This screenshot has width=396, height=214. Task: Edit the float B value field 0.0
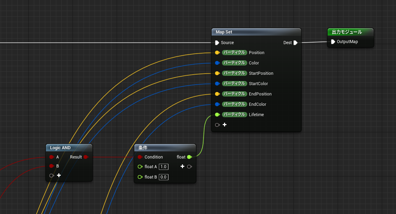click(164, 177)
